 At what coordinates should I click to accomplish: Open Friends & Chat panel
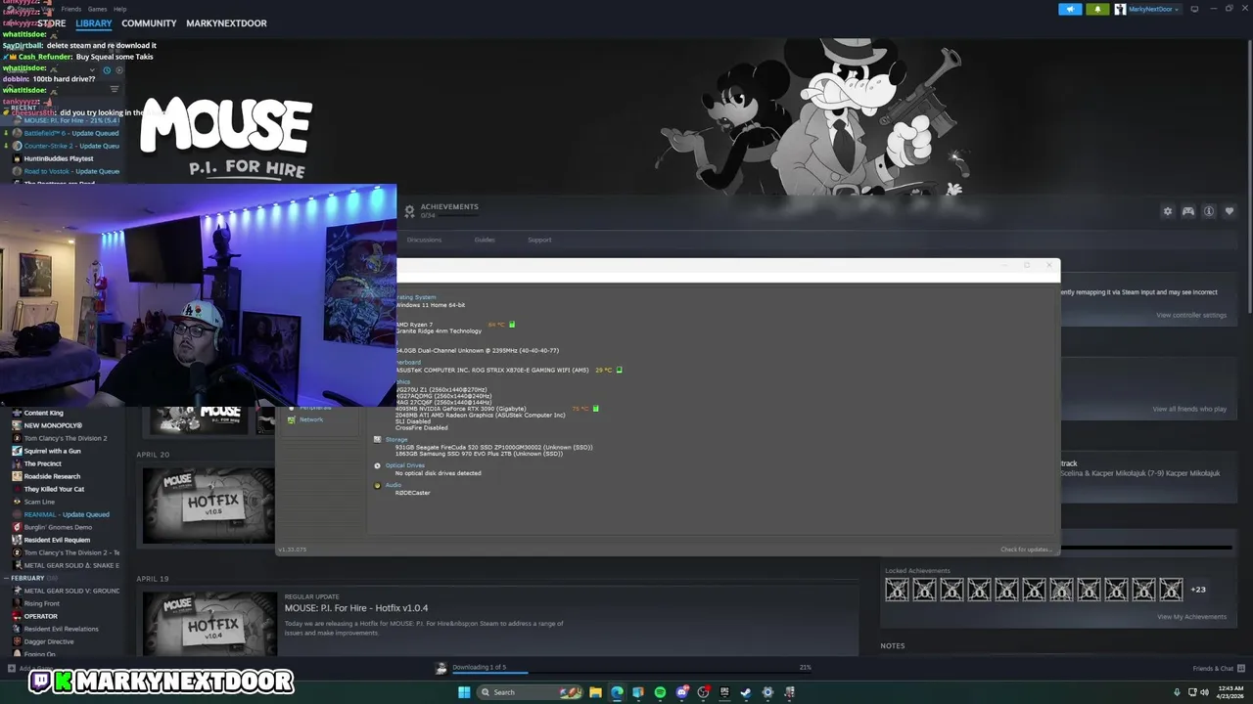1219,669
